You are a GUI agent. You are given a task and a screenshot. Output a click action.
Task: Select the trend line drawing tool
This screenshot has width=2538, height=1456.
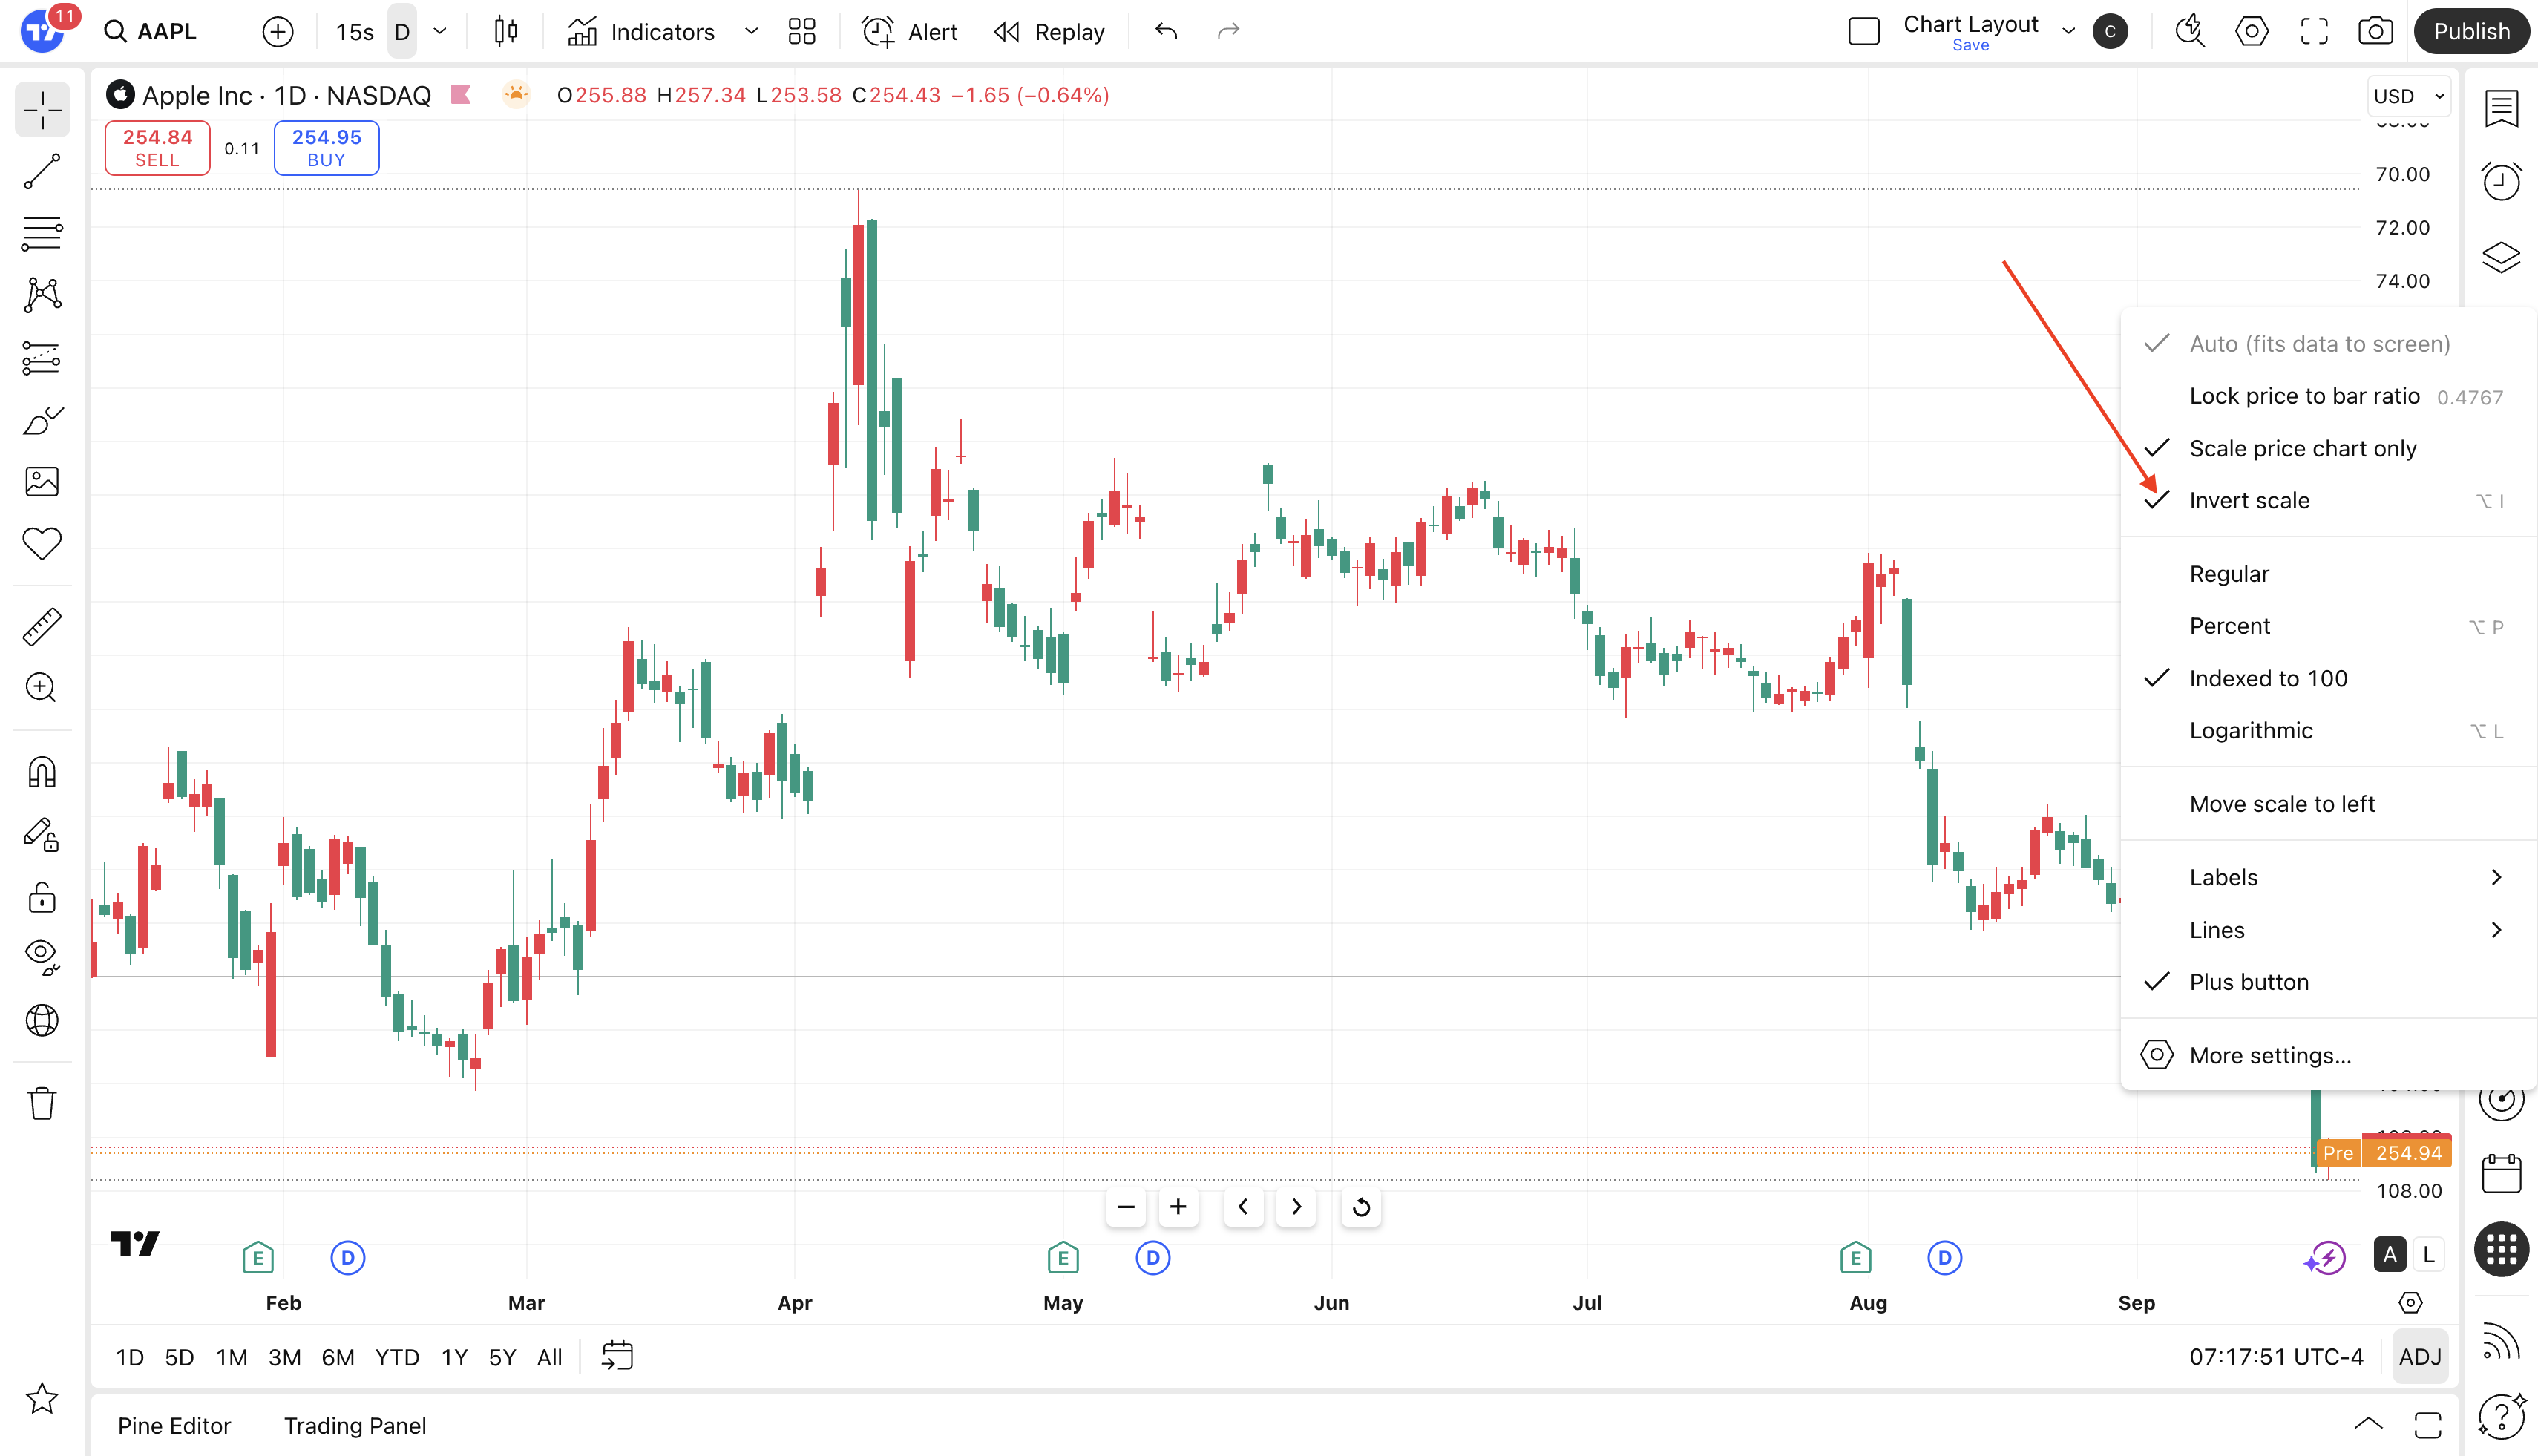tap(42, 172)
